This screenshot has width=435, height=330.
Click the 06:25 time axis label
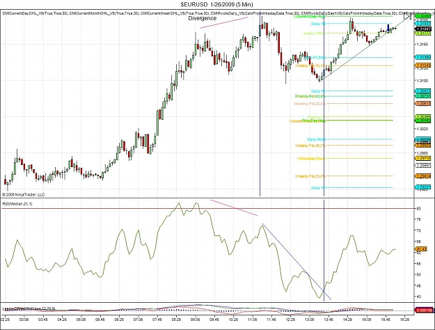119,320
